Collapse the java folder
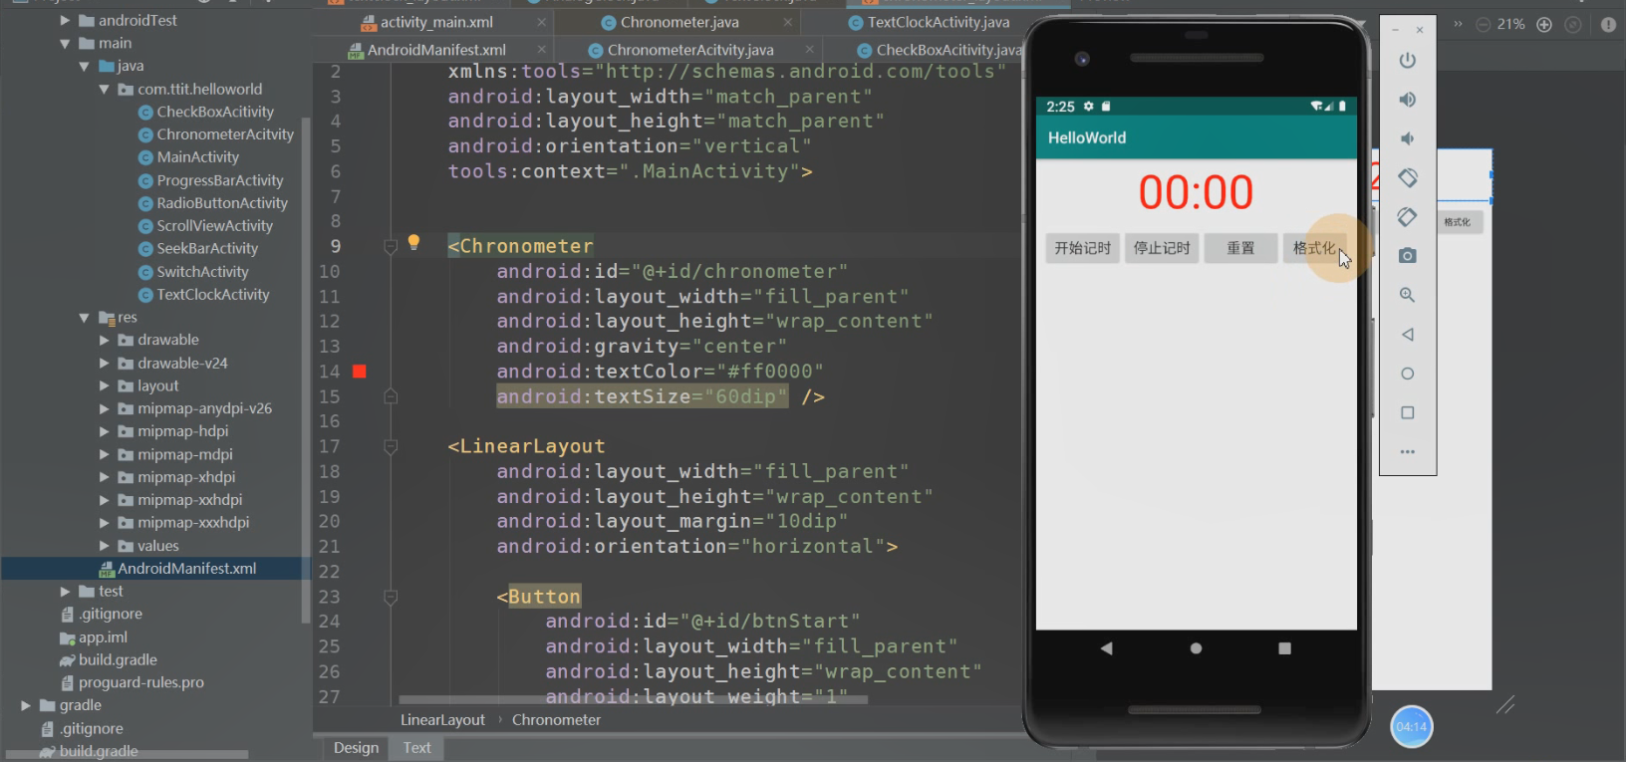The width and height of the screenshot is (1626, 762). tap(84, 67)
